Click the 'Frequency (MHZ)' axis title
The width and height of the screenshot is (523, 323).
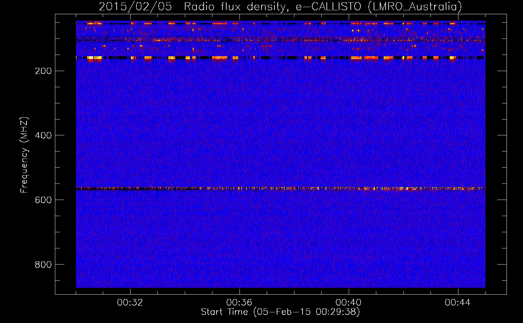tap(24, 155)
